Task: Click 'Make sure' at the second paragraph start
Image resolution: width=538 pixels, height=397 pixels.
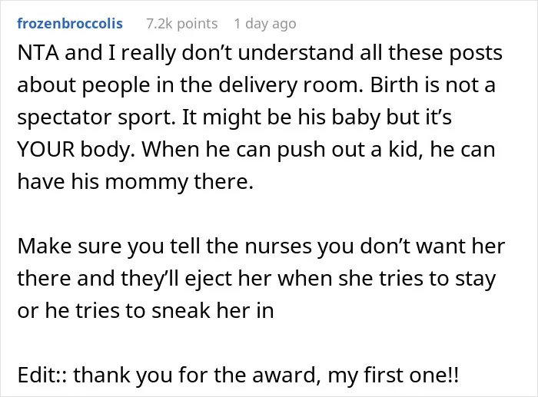Action: click(x=69, y=246)
